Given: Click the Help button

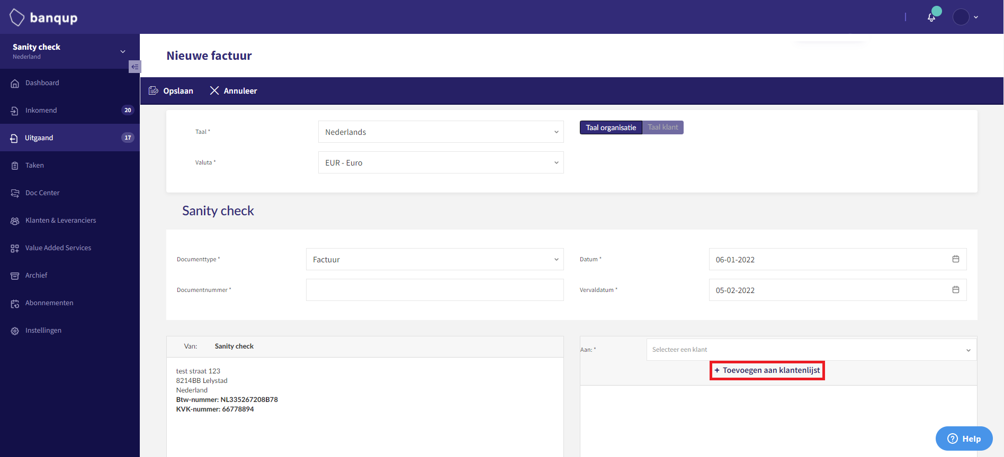Looking at the screenshot, I should pyautogui.click(x=964, y=438).
